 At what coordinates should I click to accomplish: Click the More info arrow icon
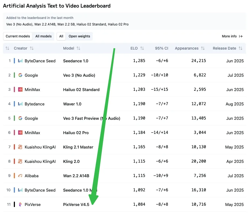coord(241,36)
